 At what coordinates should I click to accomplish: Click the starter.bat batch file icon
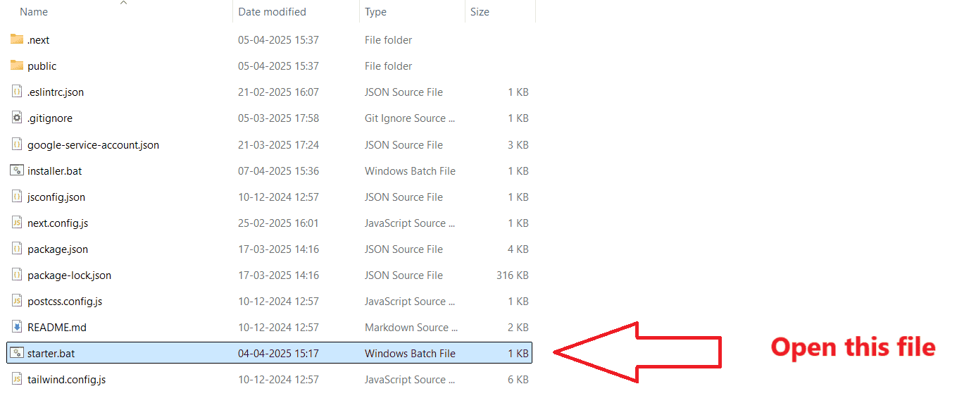[17, 353]
